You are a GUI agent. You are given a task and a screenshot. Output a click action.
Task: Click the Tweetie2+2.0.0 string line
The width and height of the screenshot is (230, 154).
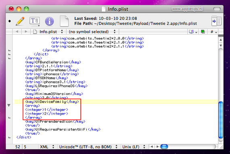point(97,39)
